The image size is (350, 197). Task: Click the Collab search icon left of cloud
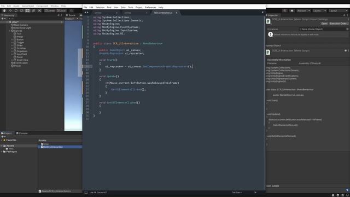[284, 10]
